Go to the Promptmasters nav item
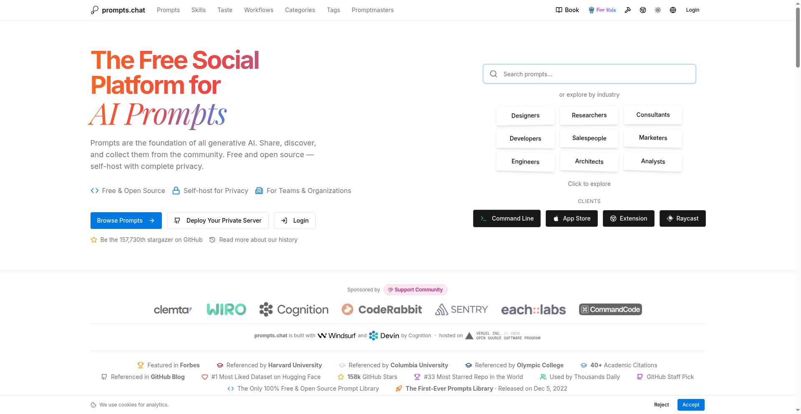 [x=372, y=10]
